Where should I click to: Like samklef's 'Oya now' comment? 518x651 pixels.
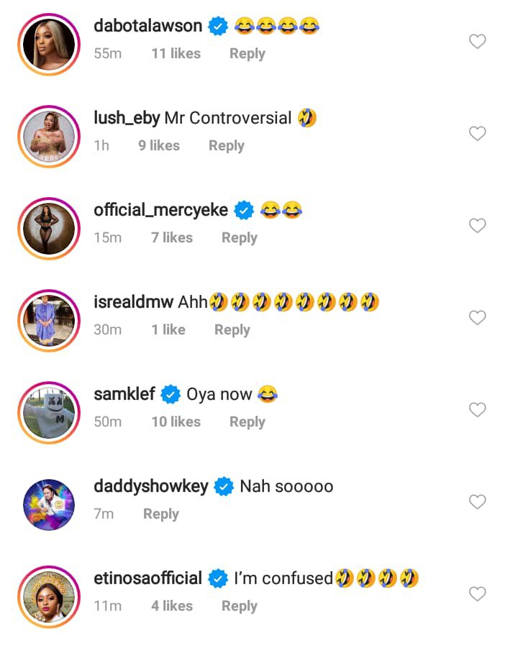coord(478,410)
